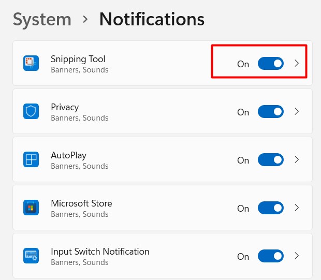Screen dimensions: 321x280
Task: Expand Input Switch Notification chevron
Action: click(297, 256)
